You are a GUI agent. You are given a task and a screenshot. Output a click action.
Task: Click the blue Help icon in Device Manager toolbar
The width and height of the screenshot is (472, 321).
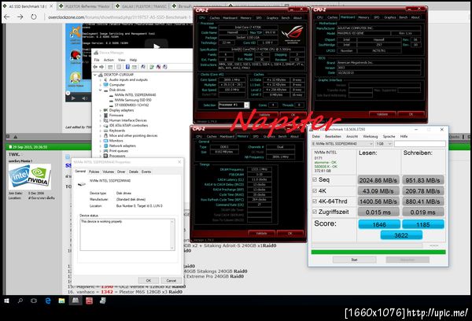[127, 67]
